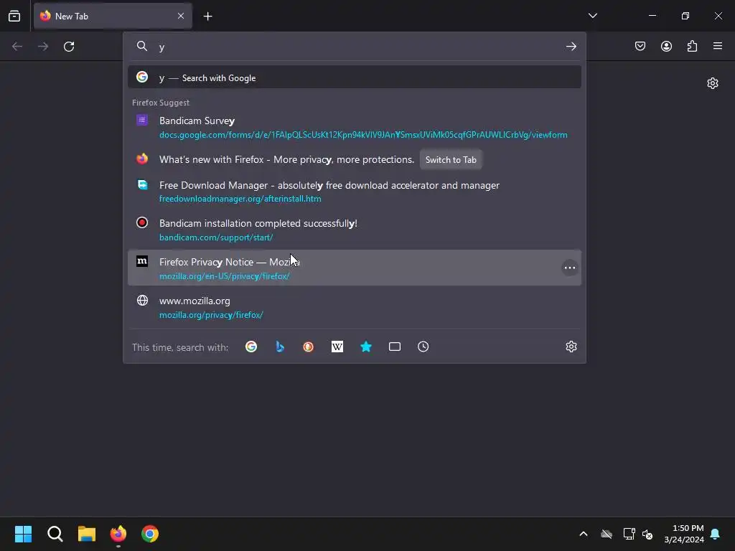Search in History clock icon

[x=423, y=347]
